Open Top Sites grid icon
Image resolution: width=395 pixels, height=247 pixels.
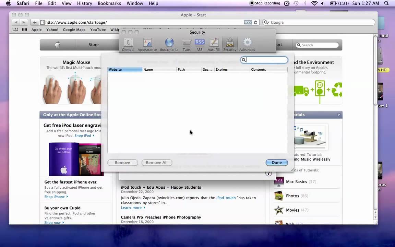tap(24, 30)
